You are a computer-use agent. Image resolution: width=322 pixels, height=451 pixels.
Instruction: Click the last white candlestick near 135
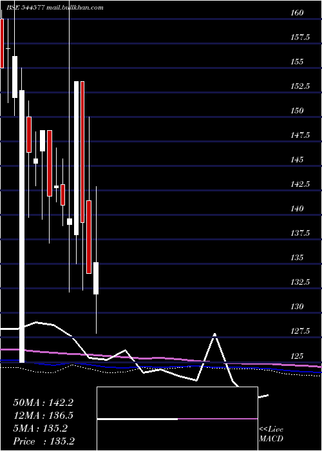click(96, 278)
